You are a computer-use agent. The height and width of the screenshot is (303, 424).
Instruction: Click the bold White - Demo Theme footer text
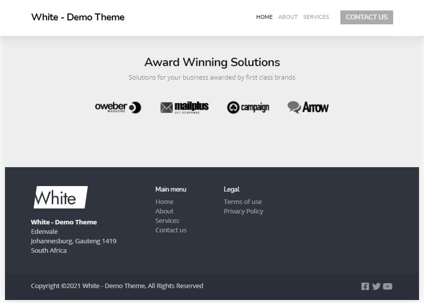[x=64, y=222]
